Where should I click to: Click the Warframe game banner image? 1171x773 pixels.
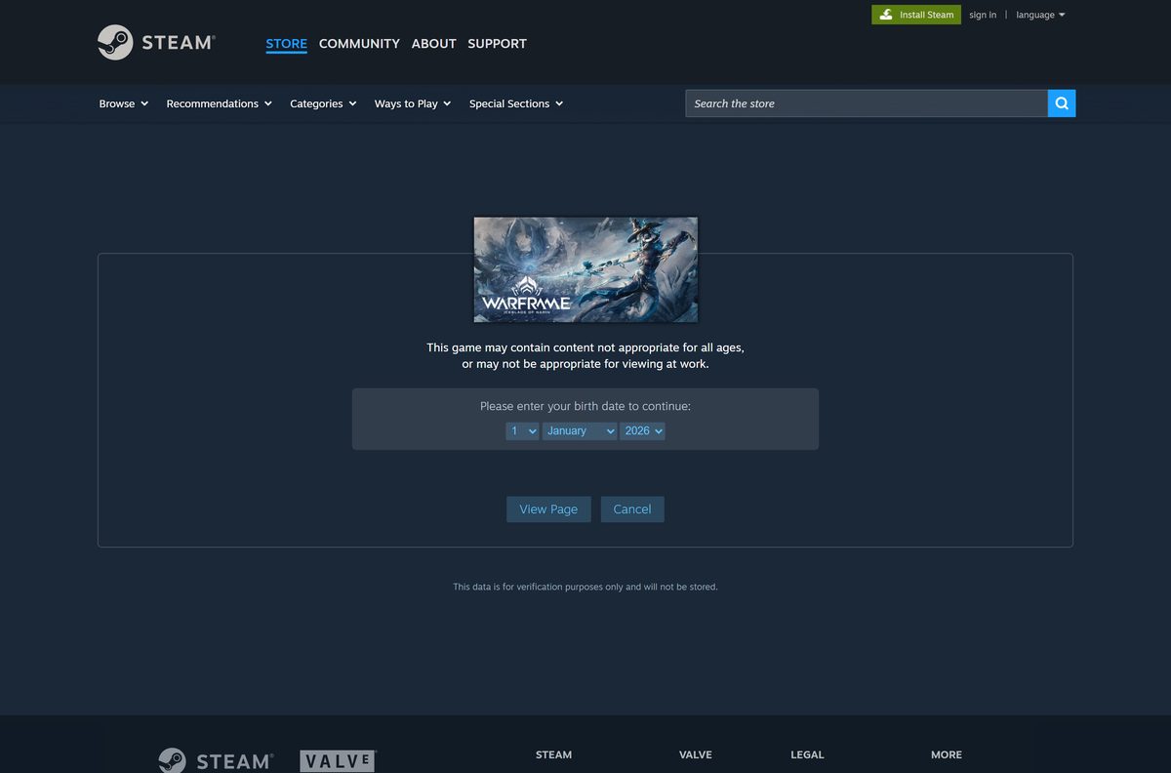(585, 269)
